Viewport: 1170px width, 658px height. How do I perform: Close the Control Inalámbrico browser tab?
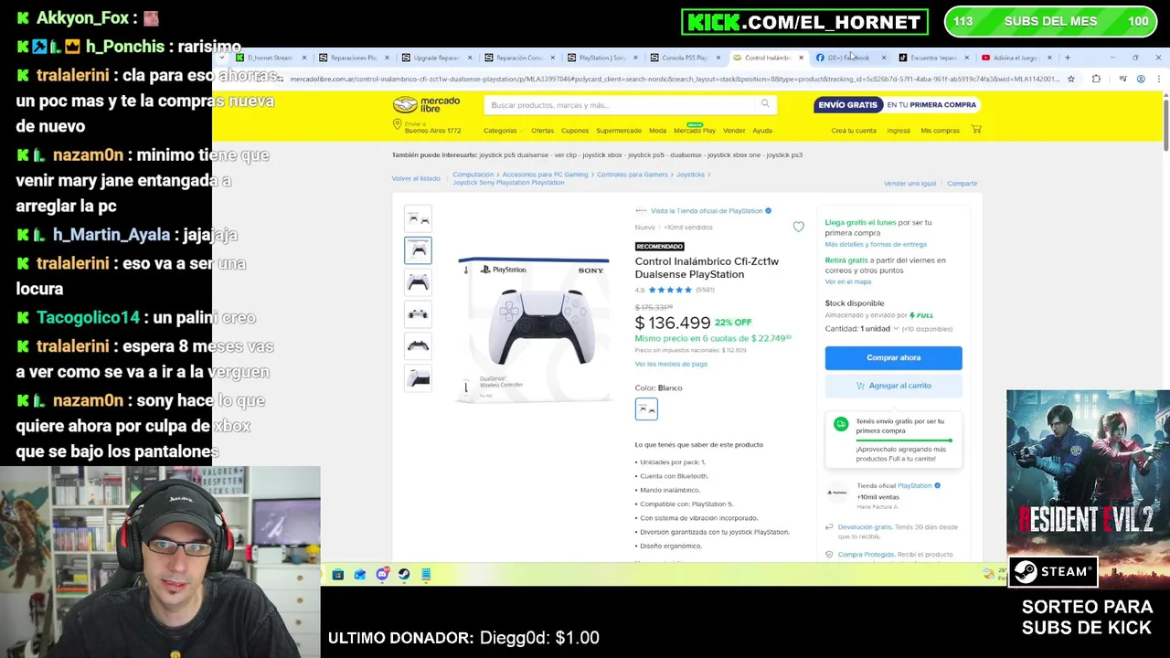[801, 58]
